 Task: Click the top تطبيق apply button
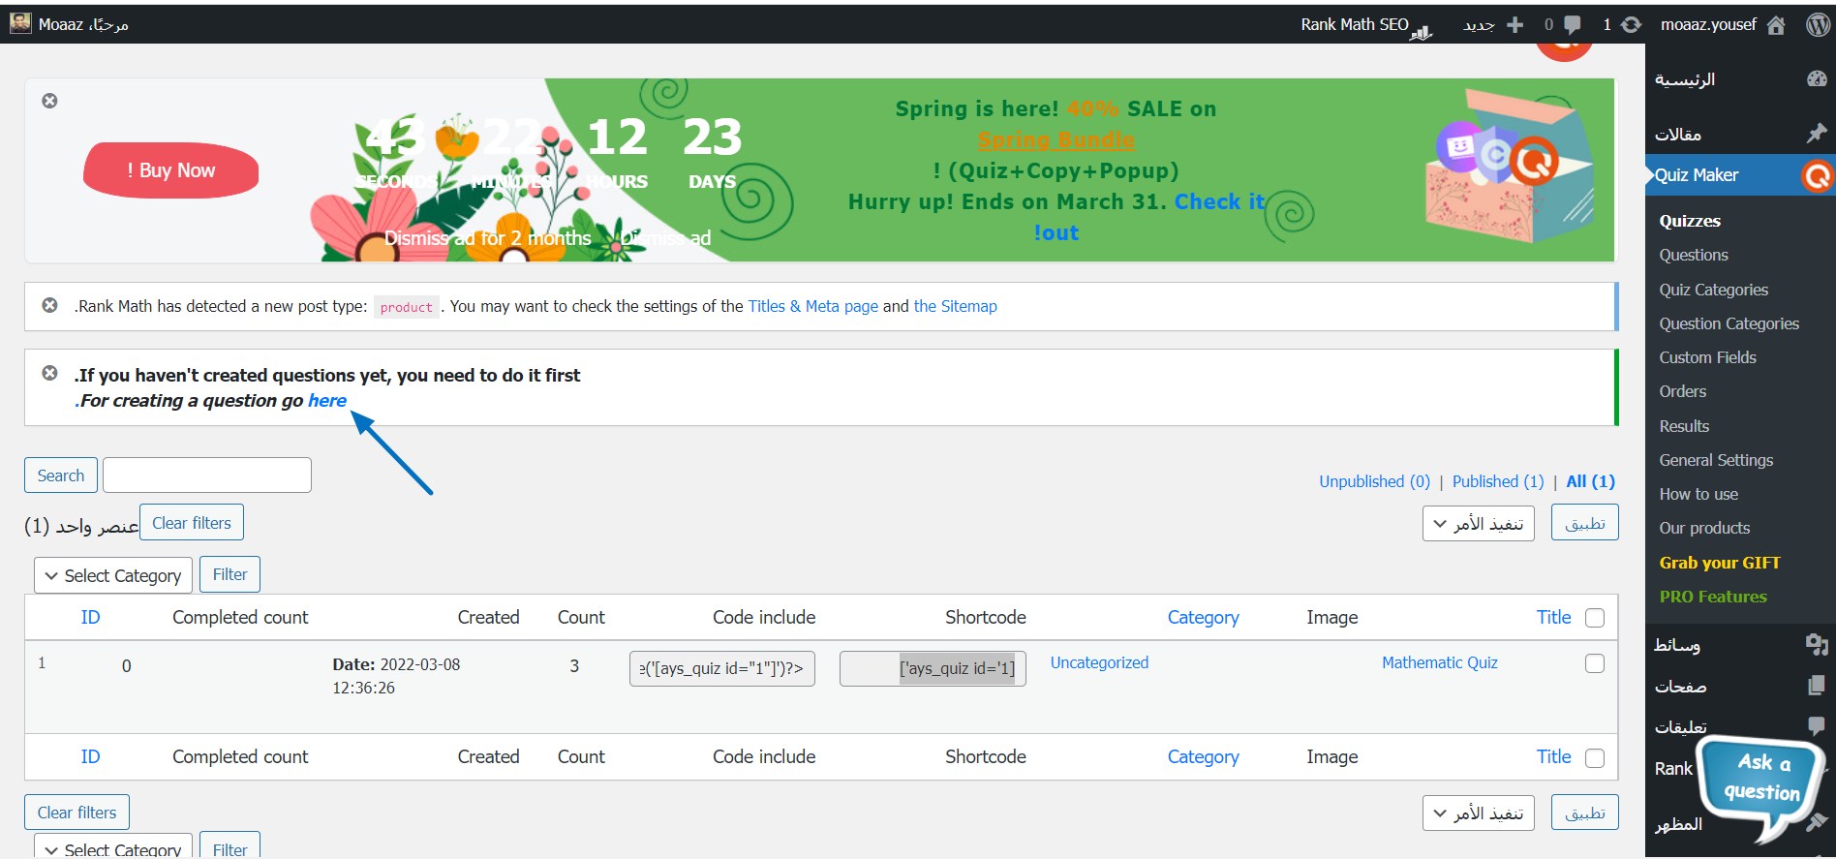tap(1585, 524)
